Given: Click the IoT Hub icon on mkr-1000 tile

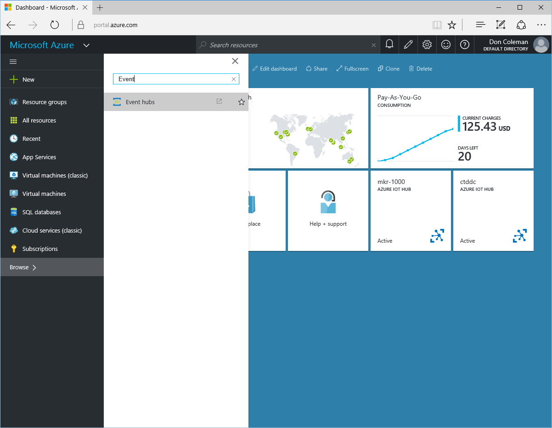Looking at the screenshot, I should pos(436,235).
